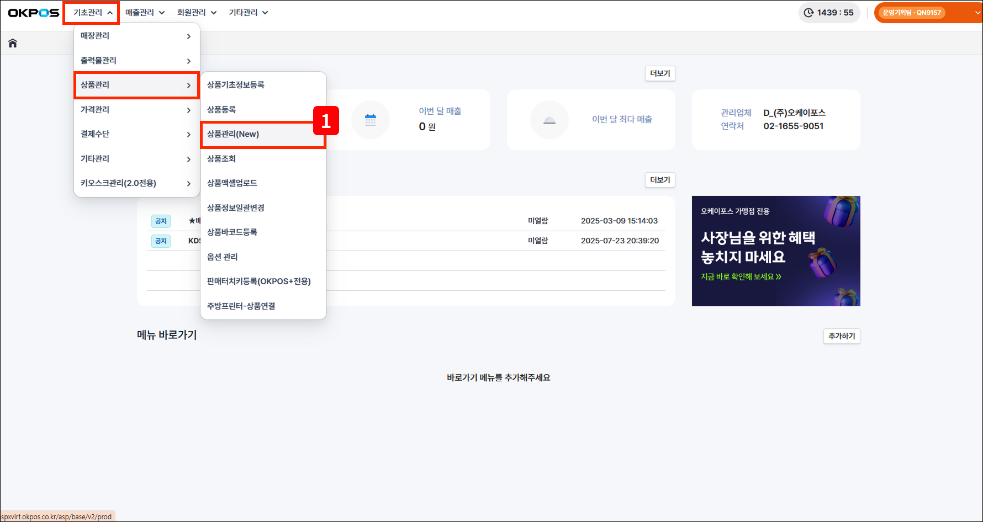This screenshot has width=983, height=522.
Task: Click the session timer clock icon
Action: point(808,13)
